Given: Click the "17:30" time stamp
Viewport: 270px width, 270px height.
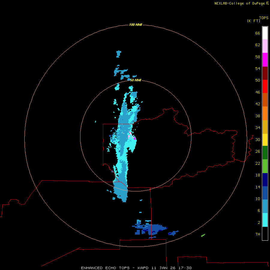Looking at the screenshot, I should coord(185,268).
